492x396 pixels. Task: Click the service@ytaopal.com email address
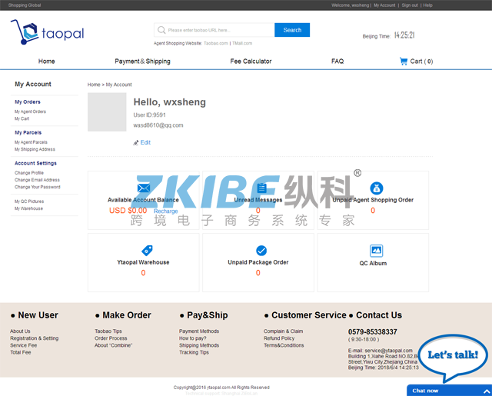(388, 351)
